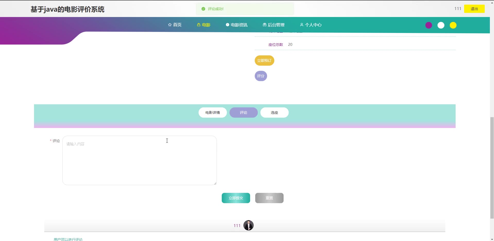Pick the white theme color circle
The height and width of the screenshot is (241, 494).
[x=441, y=25]
